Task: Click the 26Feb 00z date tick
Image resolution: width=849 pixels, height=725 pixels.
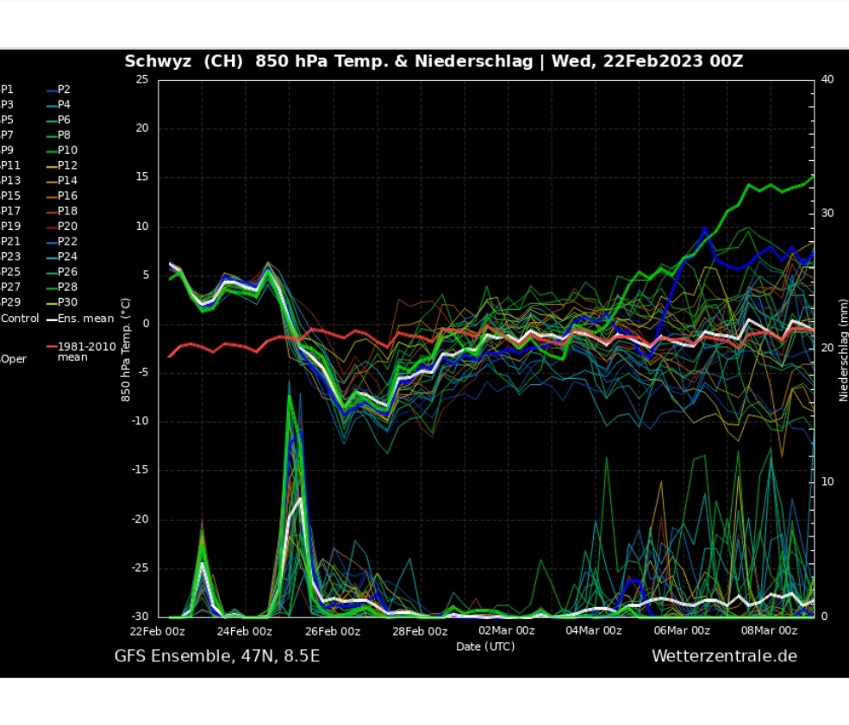Action: pos(332,630)
